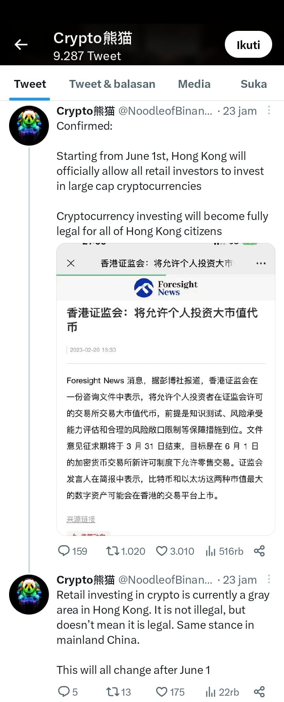This screenshot has height=702, width=284.
Task: Open replies on the gray area tweet
Action: click(64, 691)
